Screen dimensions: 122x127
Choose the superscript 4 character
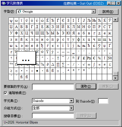[x=68, y=71]
